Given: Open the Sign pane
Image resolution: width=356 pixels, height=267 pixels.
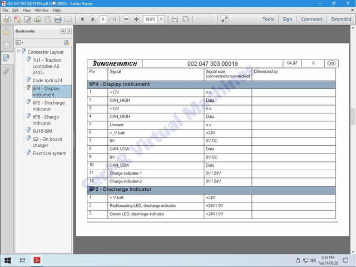Looking at the screenshot, I should pos(287,19).
